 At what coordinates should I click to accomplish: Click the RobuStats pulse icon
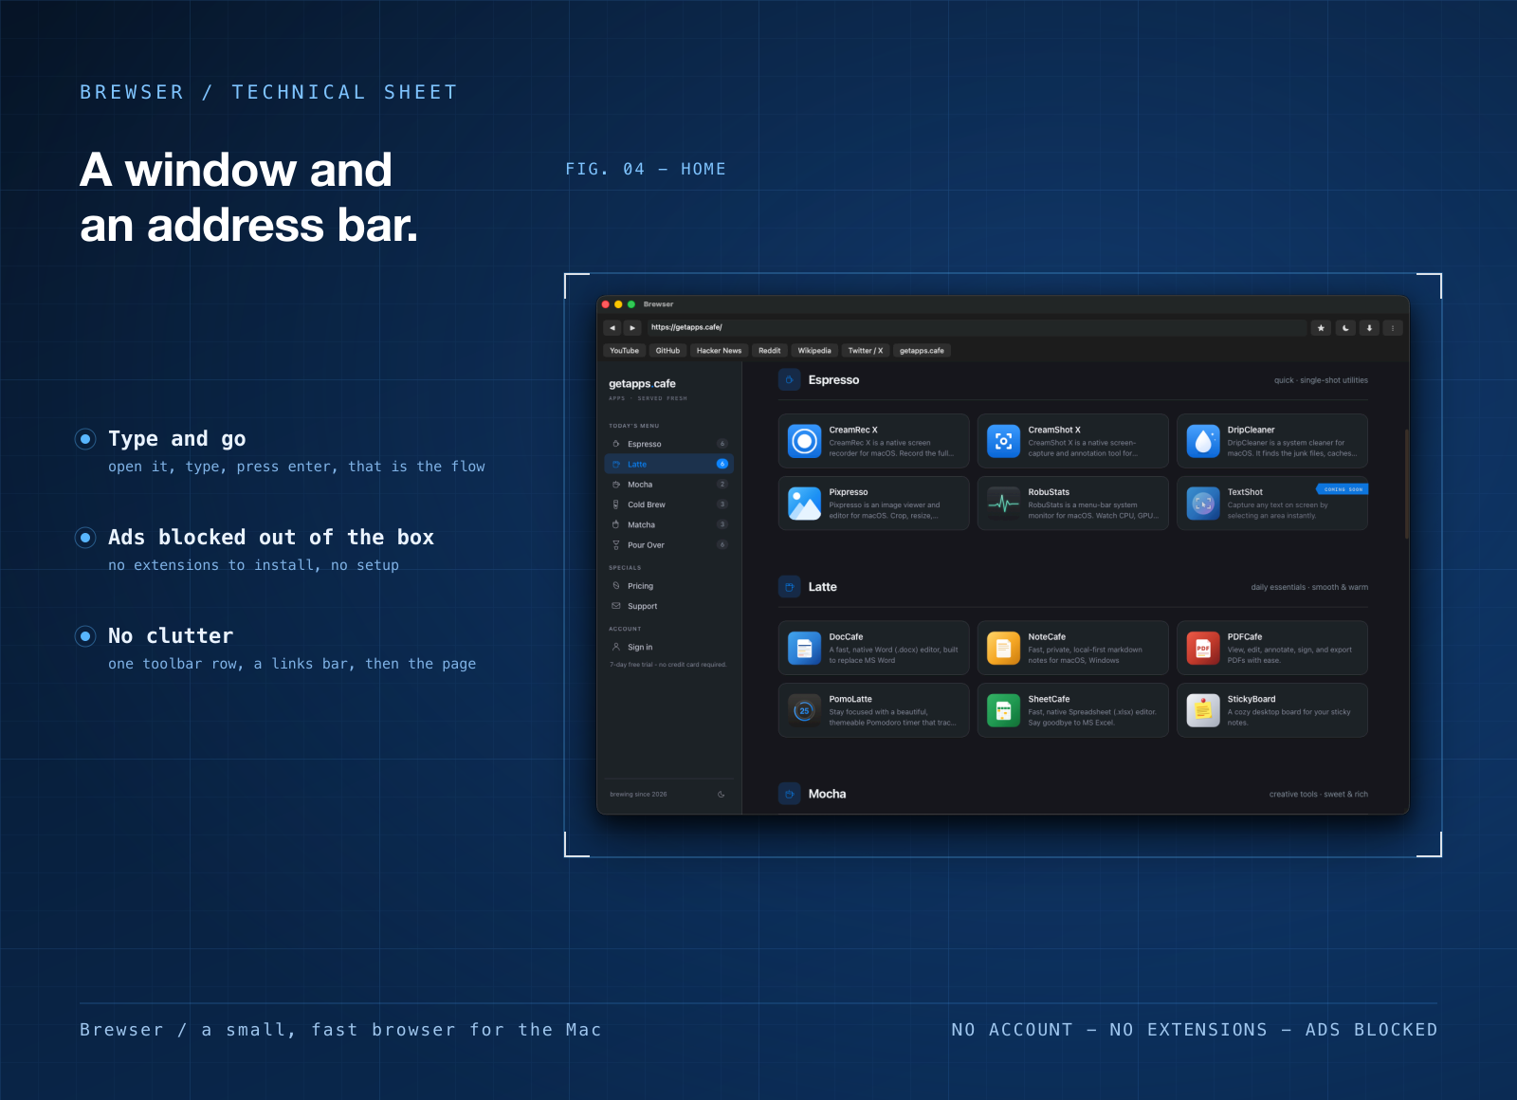click(x=1004, y=504)
